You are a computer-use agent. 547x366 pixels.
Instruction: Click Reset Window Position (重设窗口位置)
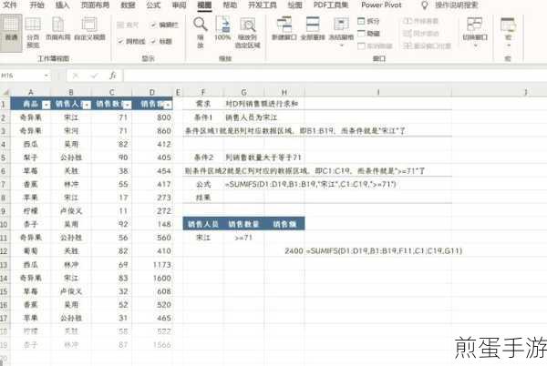427,46
